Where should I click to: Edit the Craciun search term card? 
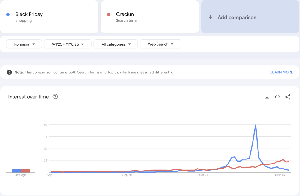point(150,17)
